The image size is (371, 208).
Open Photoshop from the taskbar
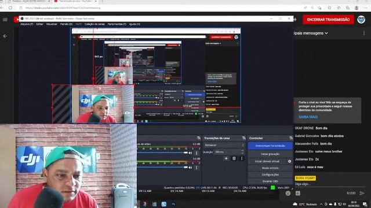tap(173, 204)
